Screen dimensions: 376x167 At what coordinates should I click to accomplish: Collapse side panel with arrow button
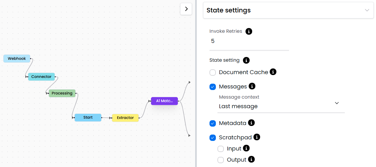coord(186,9)
